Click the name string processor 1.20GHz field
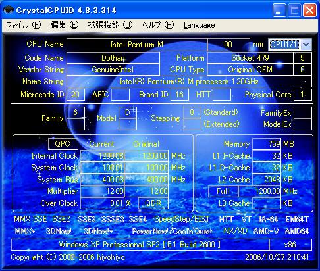This screenshot has width=320, height=271. coord(189,82)
